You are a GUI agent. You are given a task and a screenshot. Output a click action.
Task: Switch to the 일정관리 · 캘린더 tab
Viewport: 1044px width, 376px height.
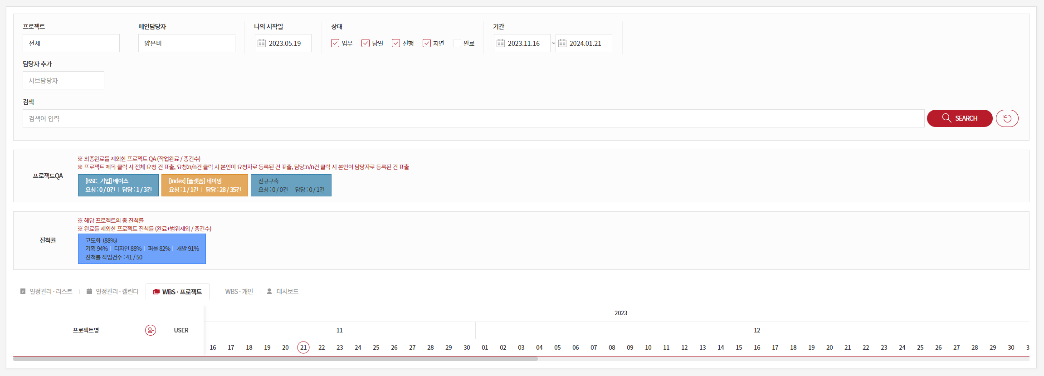(x=112, y=292)
